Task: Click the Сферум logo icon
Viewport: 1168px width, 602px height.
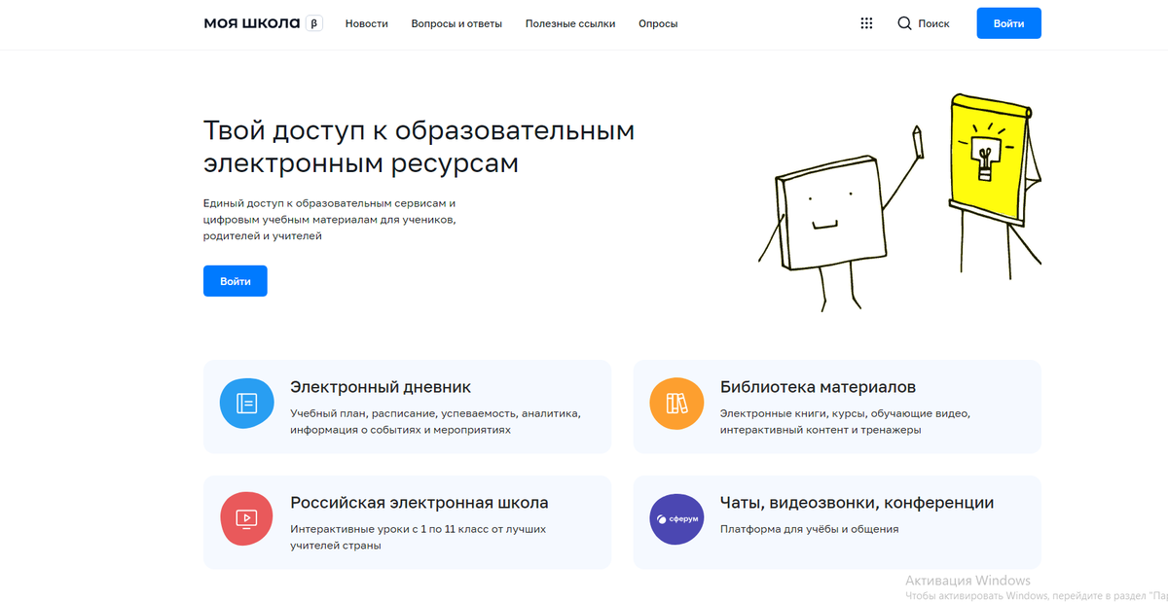Action: click(676, 518)
